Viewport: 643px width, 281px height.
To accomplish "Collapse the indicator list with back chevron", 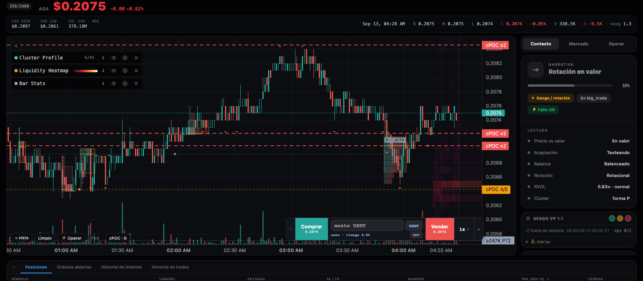I will (x=16, y=46).
